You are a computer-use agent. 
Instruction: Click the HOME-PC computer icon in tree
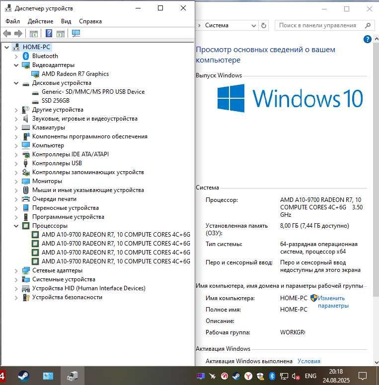click(16, 47)
